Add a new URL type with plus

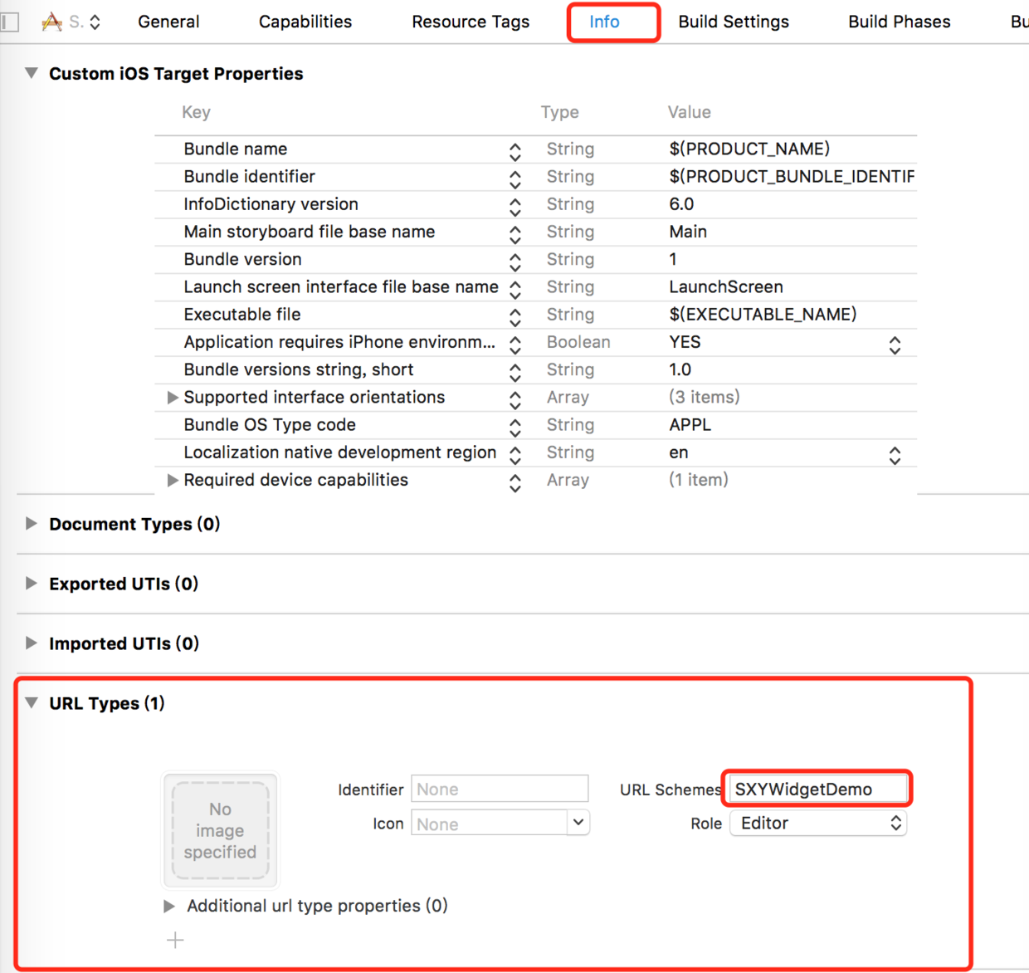[175, 941]
